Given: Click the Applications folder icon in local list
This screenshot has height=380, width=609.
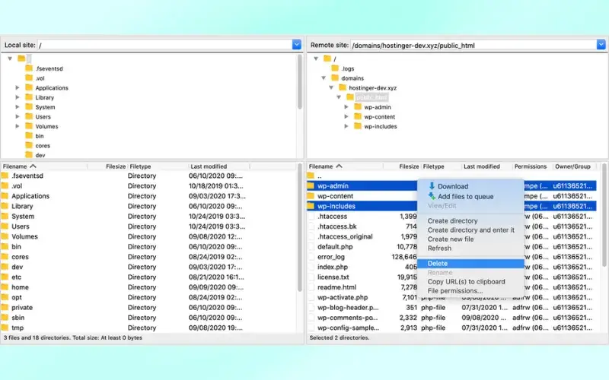Looking at the screenshot, I should point(5,196).
